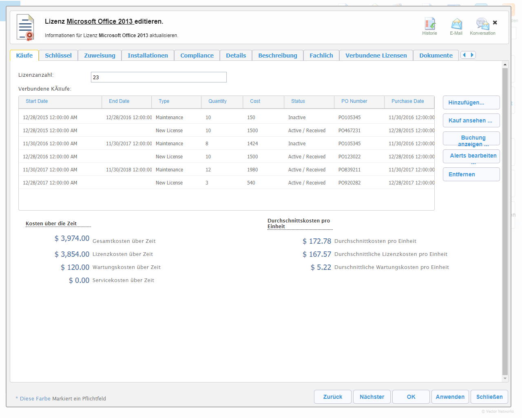Image resolution: width=522 pixels, height=418 pixels.
Task: Click start date 12/28/2015 of Maintenance row
Action: point(50,118)
